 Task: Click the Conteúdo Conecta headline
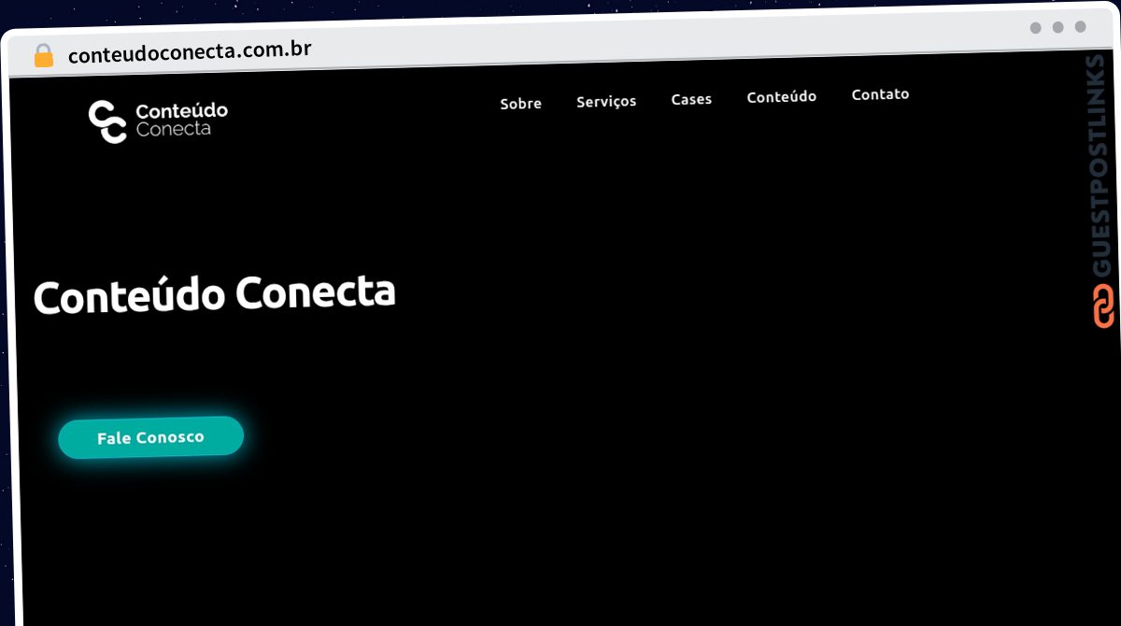215,294
